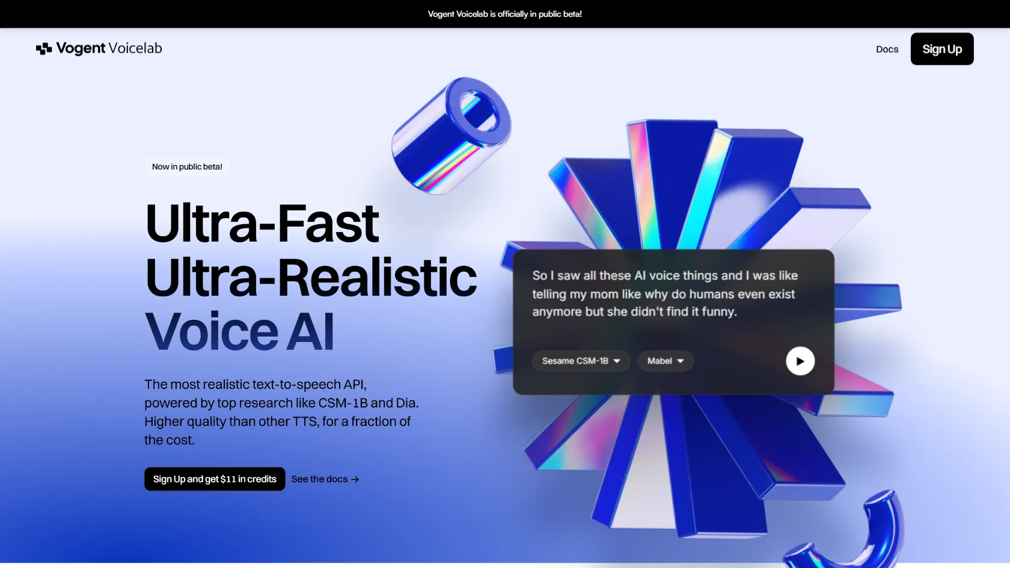Screen dimensions: 1010x568
Task: Open the Sesame CSM-1B model dropdown
Action: pos(581,361)
